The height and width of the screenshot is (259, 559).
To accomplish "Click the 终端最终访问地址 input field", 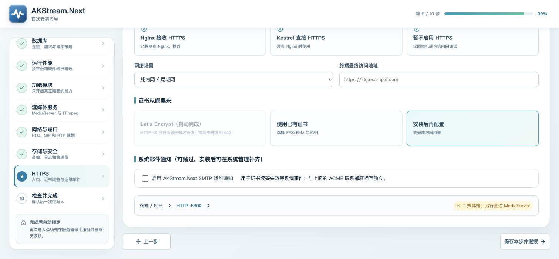I will 439,79.
